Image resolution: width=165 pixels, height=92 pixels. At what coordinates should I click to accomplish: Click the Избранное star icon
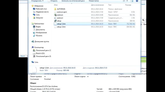click(33, 6)
